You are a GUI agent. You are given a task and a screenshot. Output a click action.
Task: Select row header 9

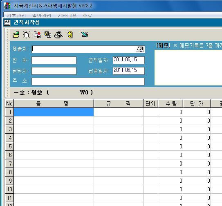(x=9, y=181)
